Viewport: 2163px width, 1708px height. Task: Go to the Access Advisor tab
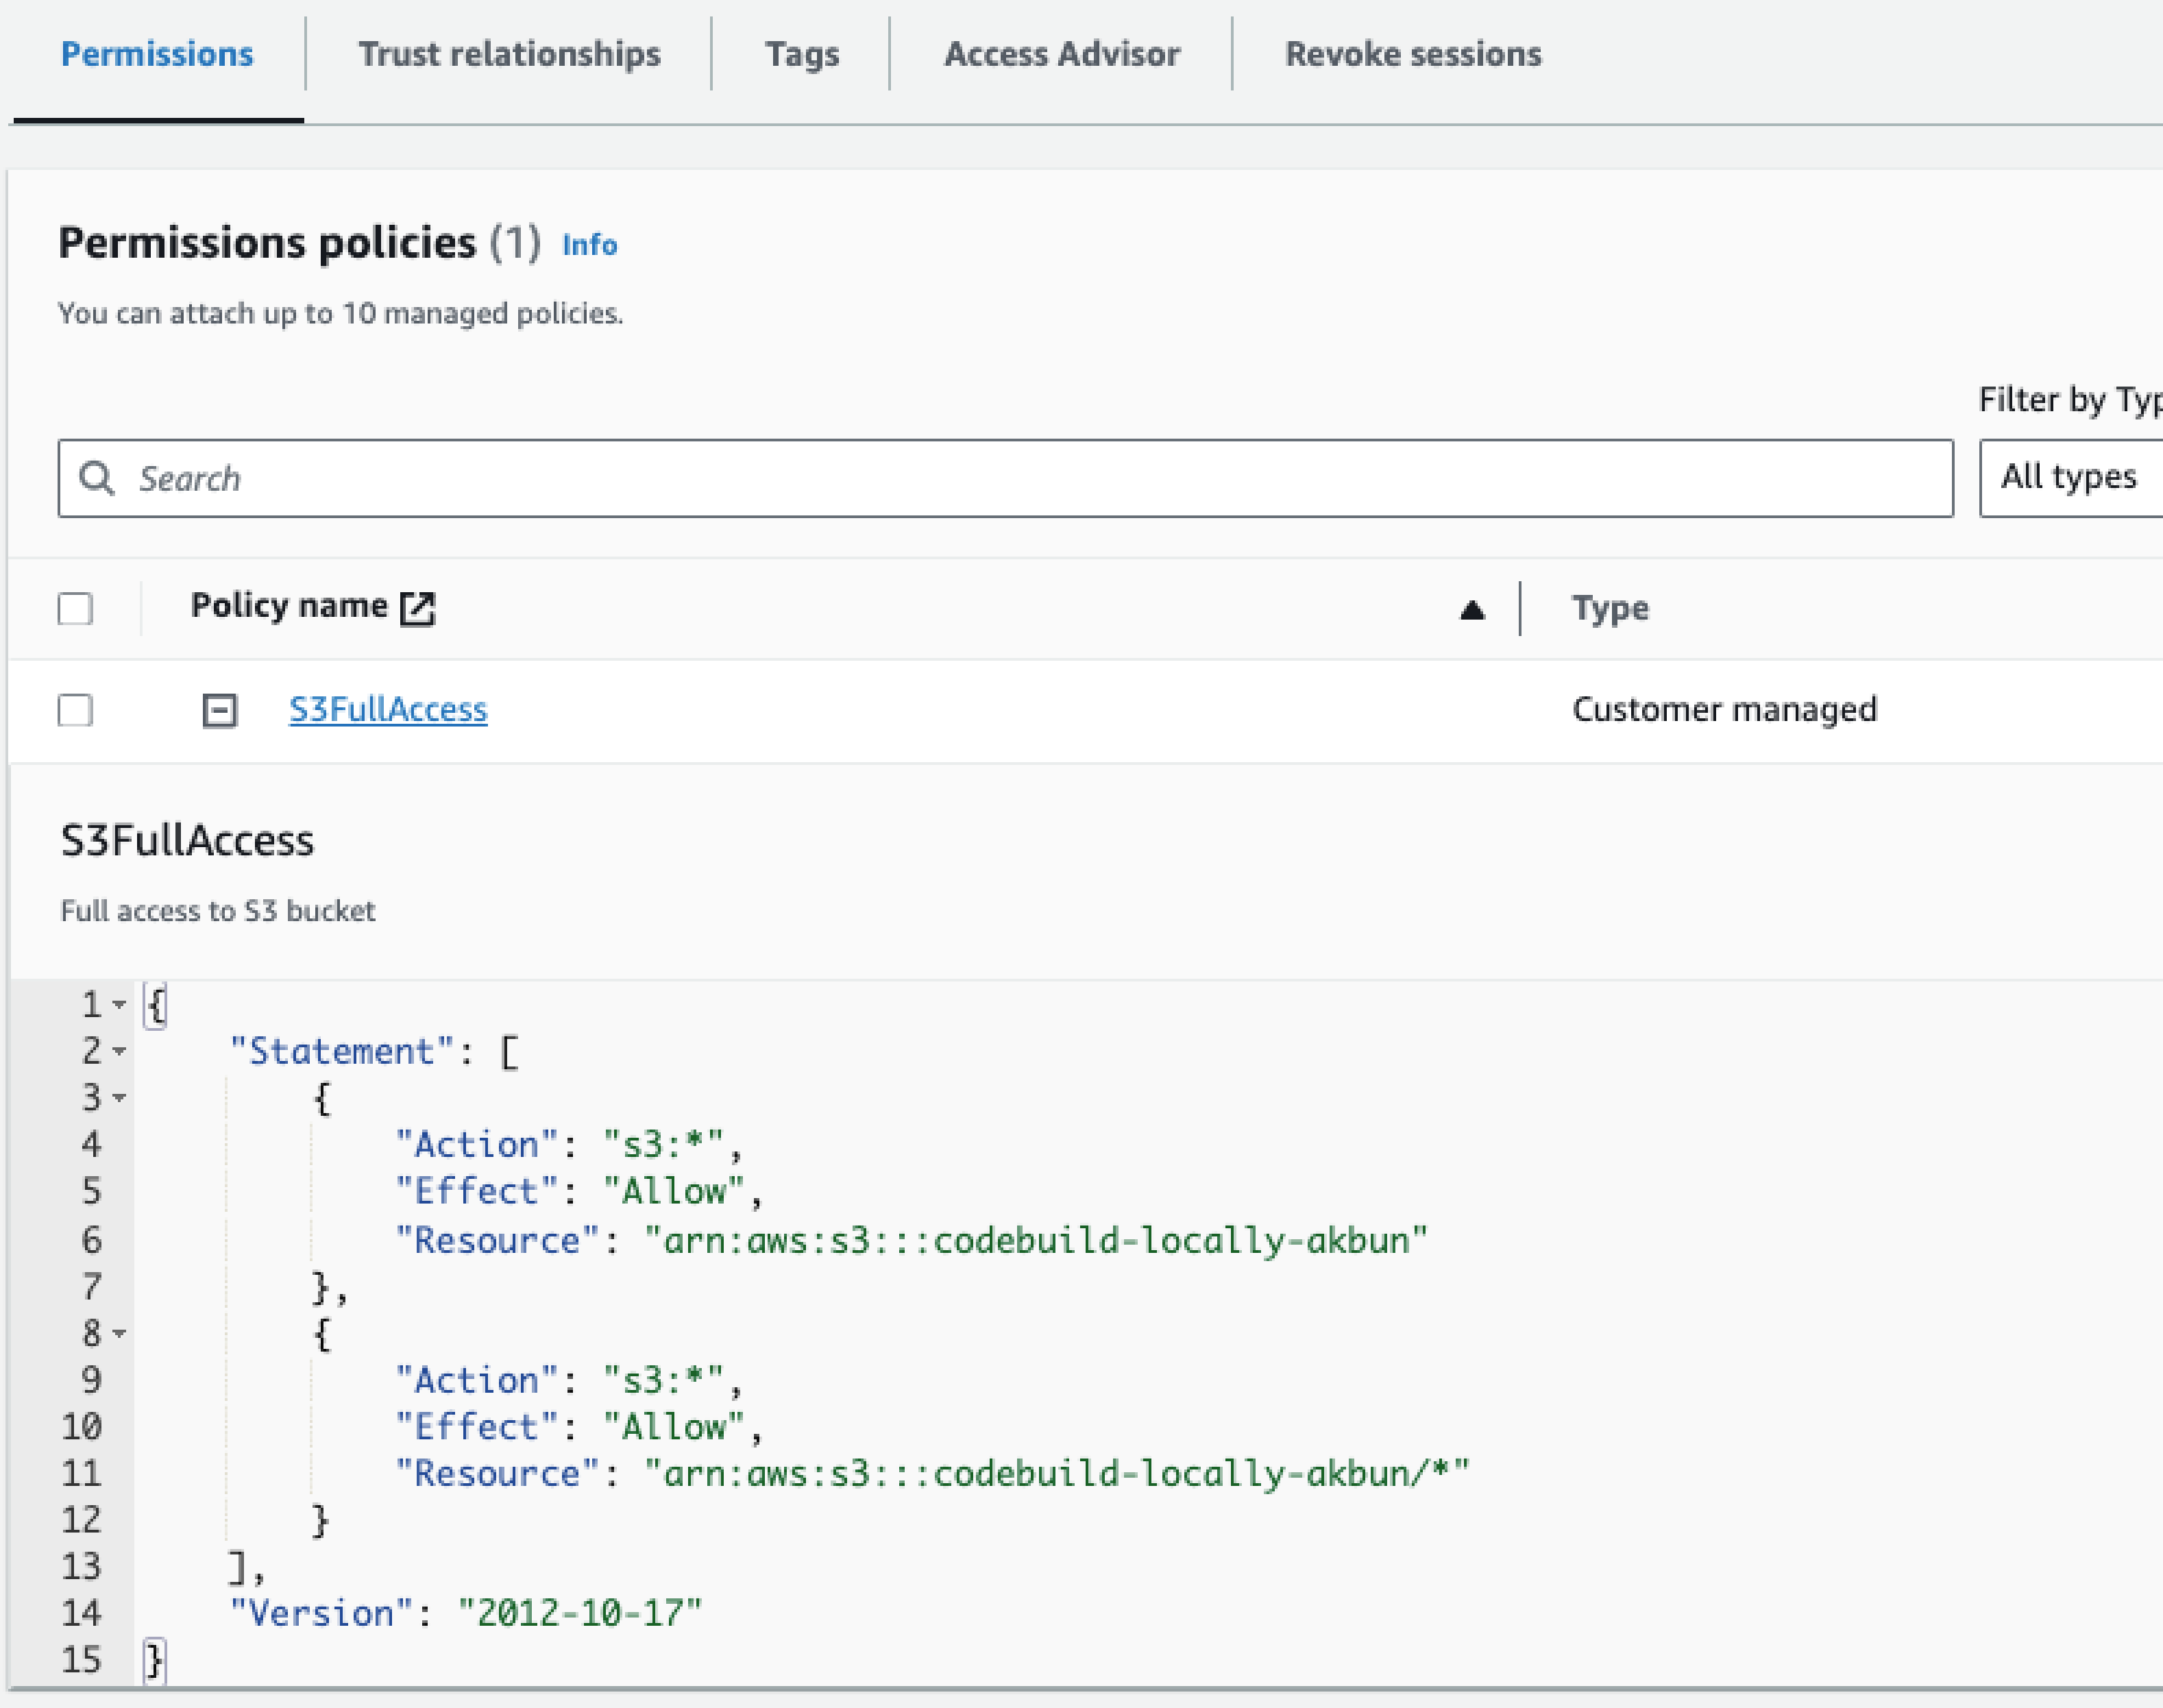[1061, 54]
